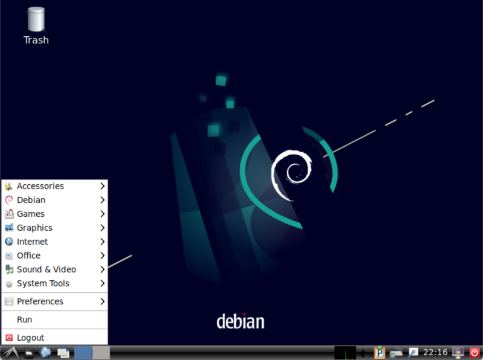The height and width of the screenshot is (360, 483).
Task: Open the LXDE main menu bird icon
Action: pyautogui.click(x=9, y=352)
